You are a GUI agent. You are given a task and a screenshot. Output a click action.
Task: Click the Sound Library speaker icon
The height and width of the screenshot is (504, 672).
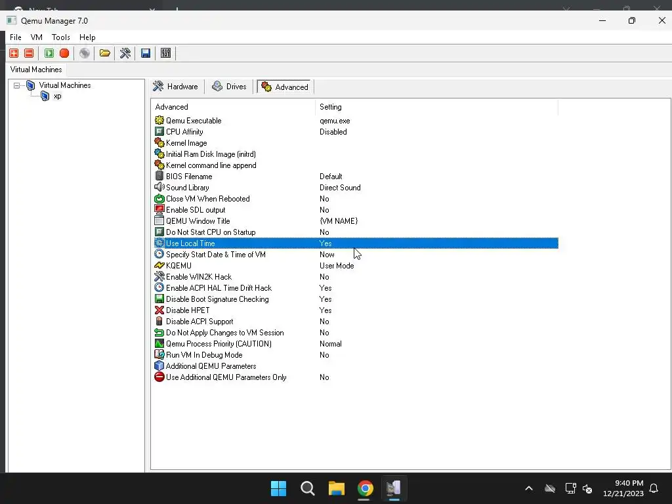click(x=159, y=187)
